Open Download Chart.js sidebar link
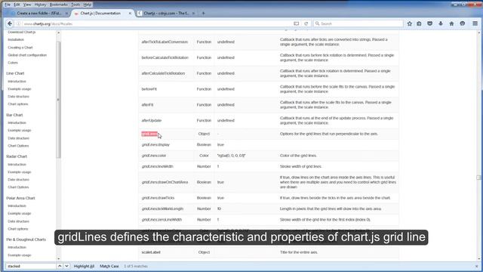This screenshot has width=483, height=272. pos(22,32)
